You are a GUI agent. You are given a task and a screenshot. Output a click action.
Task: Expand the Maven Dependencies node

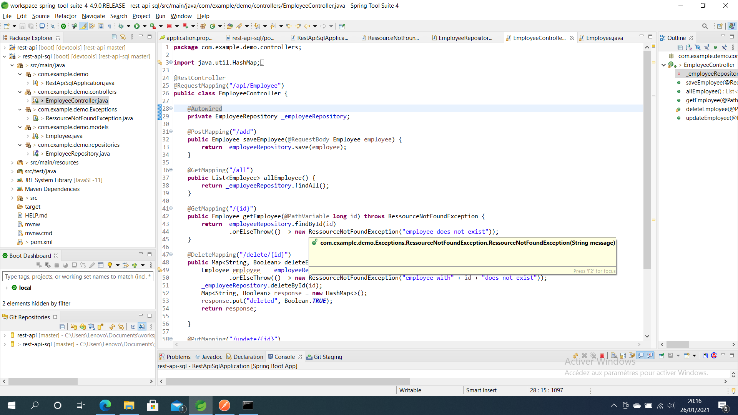coord(12,189)
